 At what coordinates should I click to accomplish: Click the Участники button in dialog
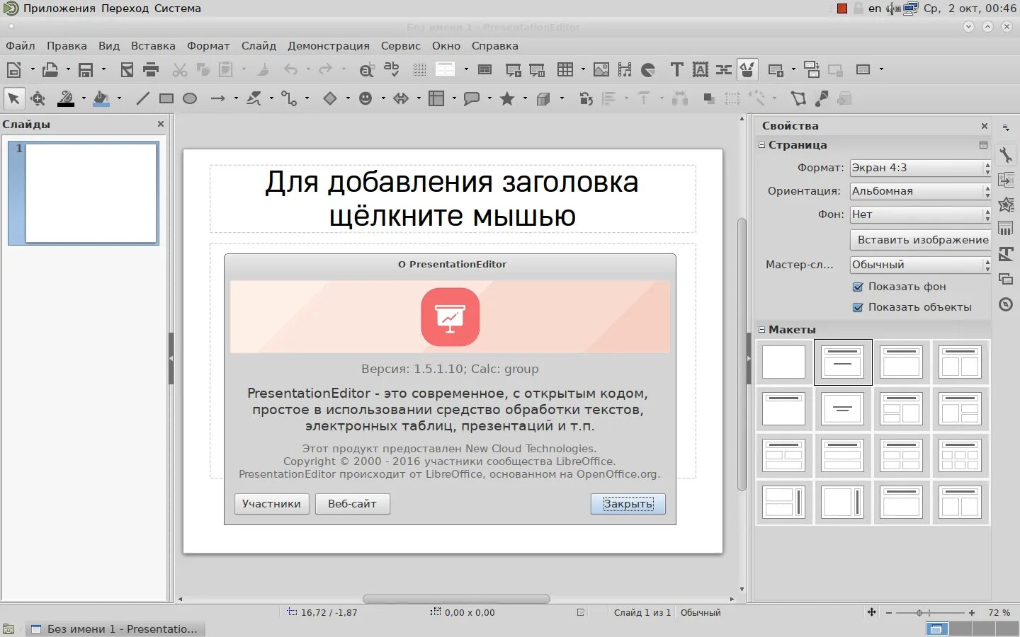coord(271,504)
